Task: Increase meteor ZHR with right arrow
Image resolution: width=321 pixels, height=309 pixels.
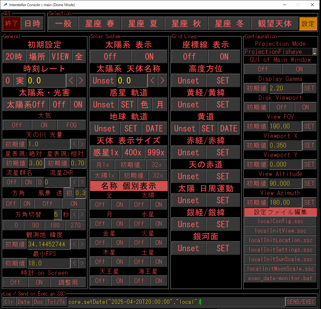Action: point(82,182)
